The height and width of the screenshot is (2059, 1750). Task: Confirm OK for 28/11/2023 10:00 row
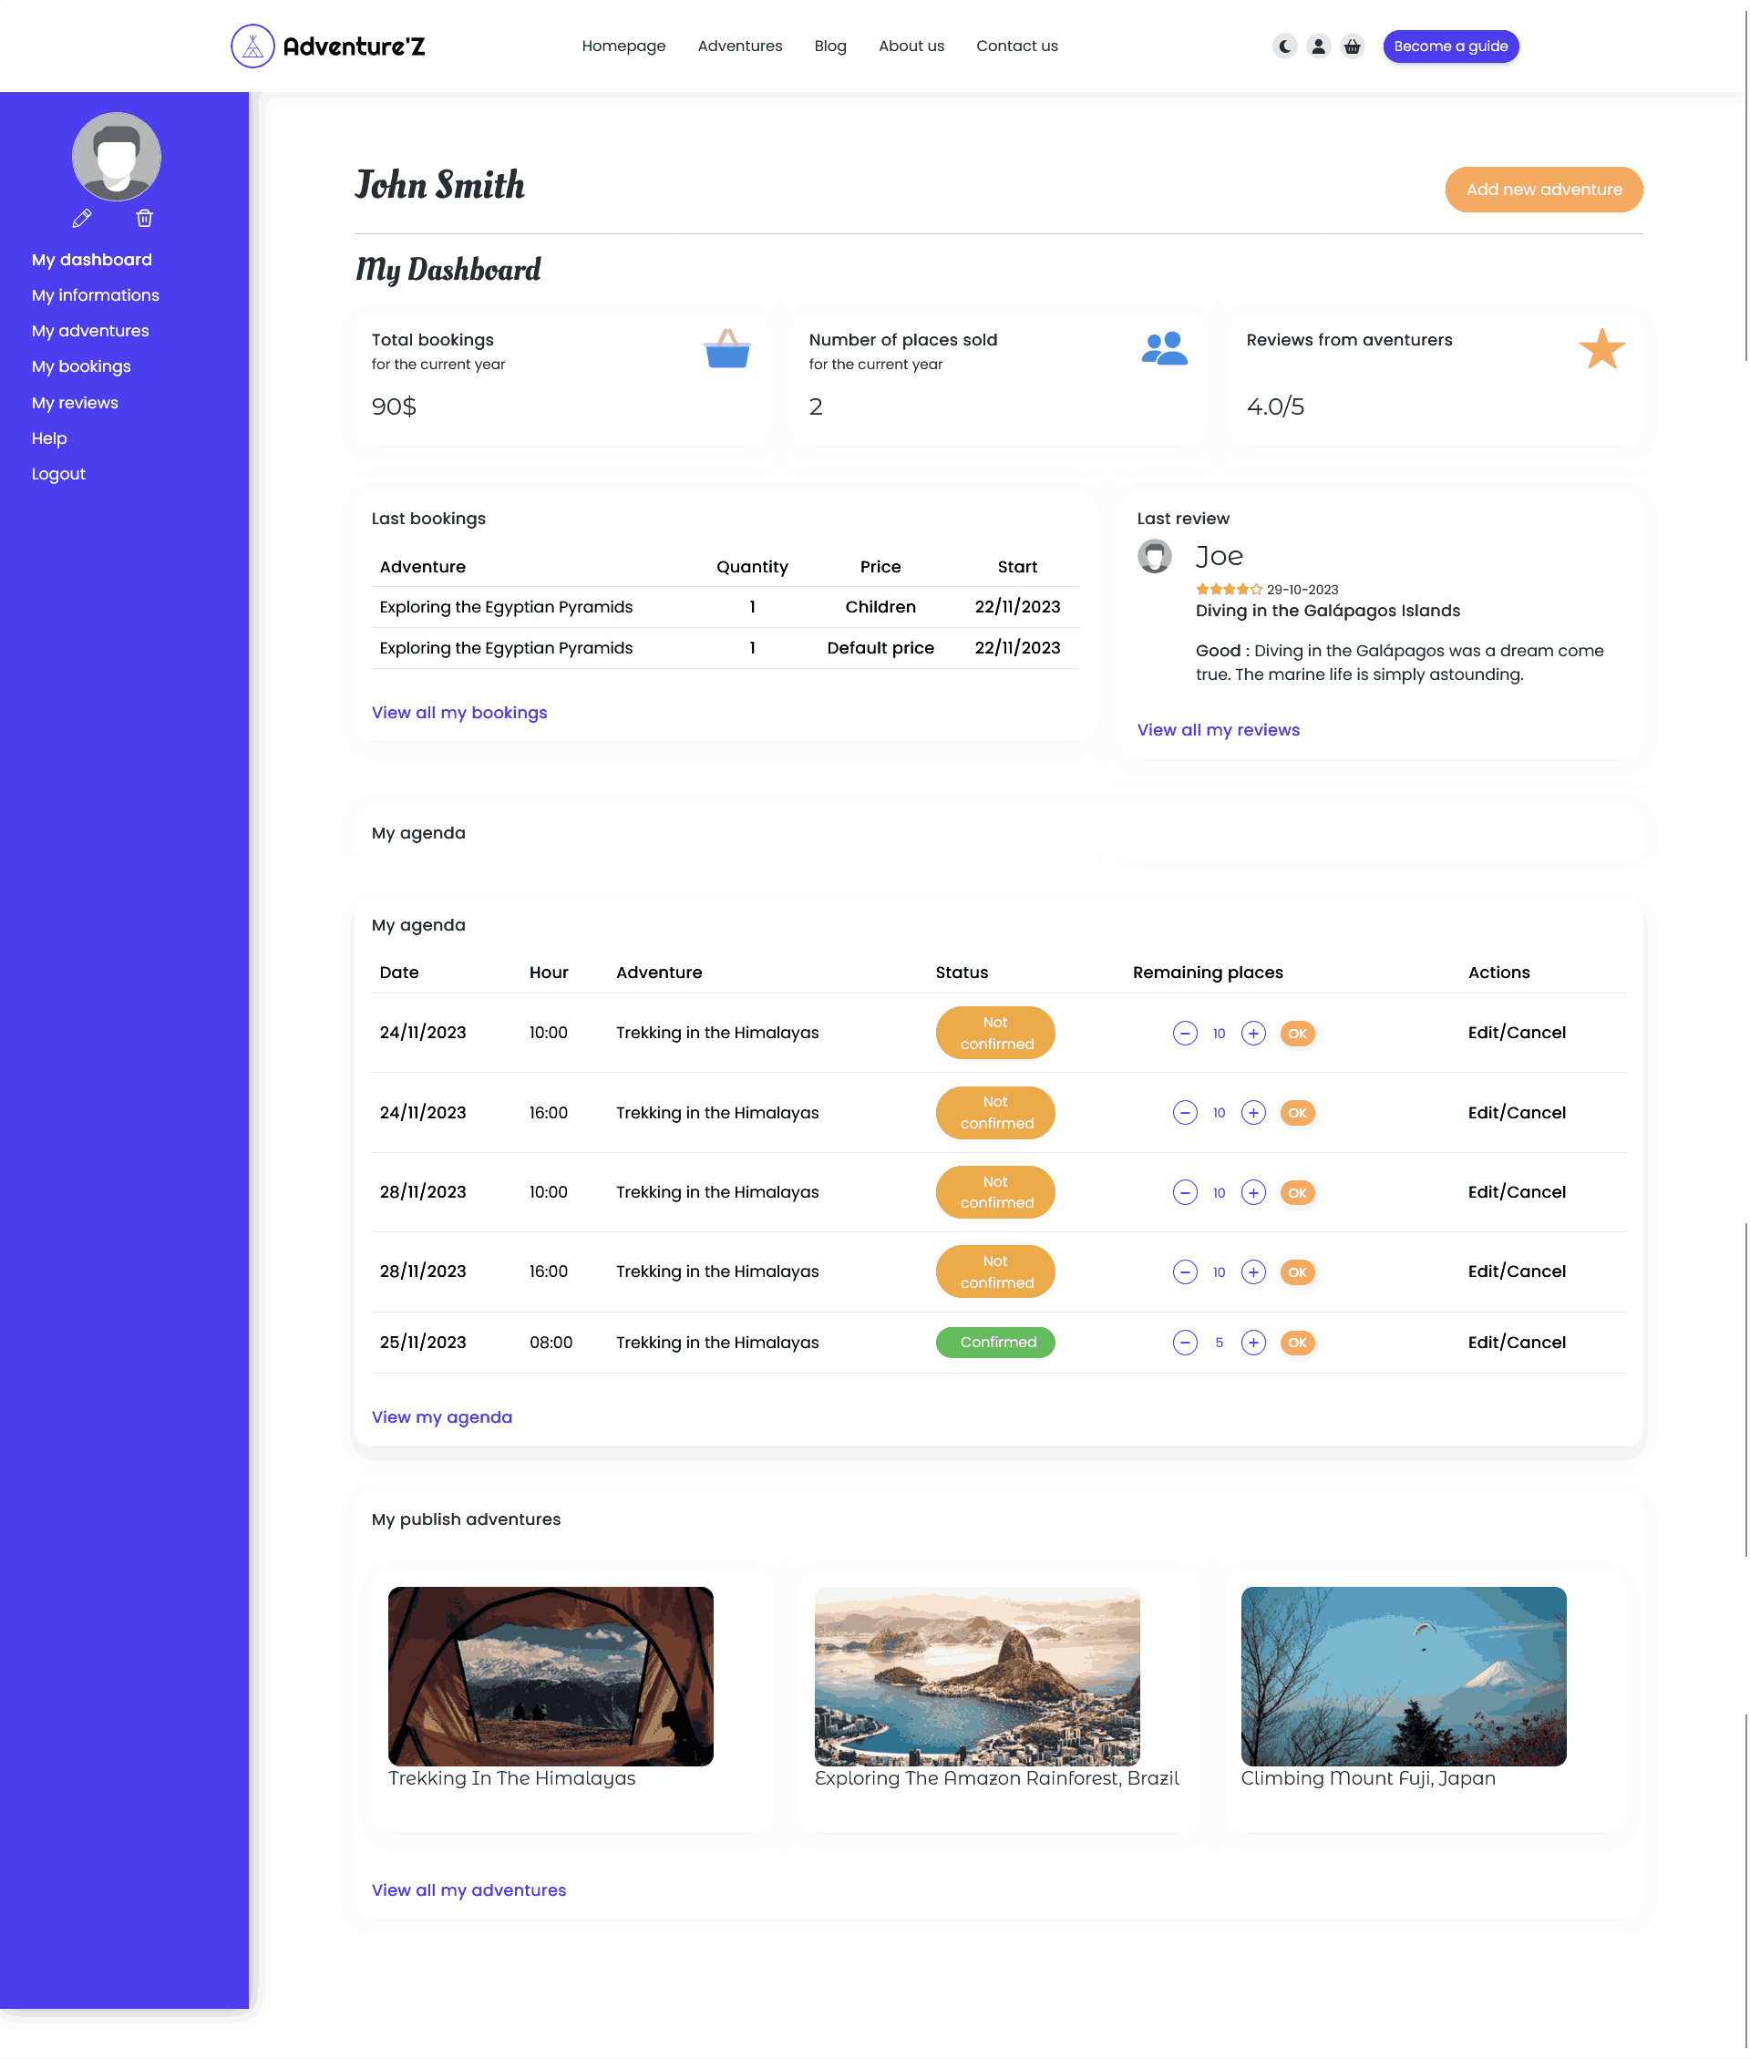tap(1297, 1192)
